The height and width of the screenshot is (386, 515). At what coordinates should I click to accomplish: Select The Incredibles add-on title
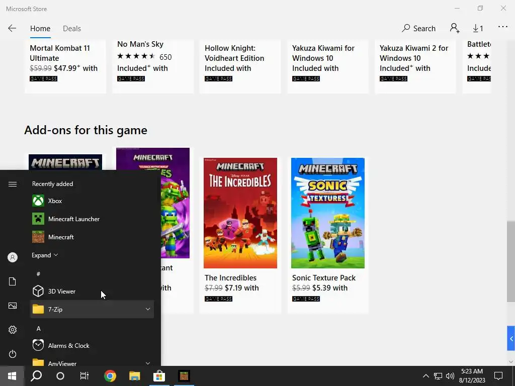point(230,277)
